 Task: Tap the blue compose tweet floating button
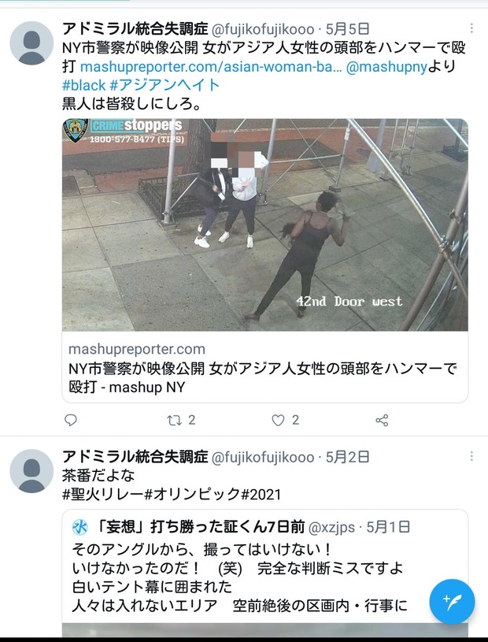pyautogui.click(x=452, y=602)
